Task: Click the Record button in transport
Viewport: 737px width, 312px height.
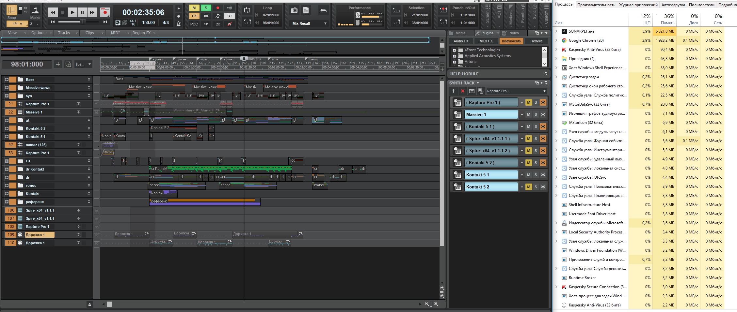Action: pos(105,12)
